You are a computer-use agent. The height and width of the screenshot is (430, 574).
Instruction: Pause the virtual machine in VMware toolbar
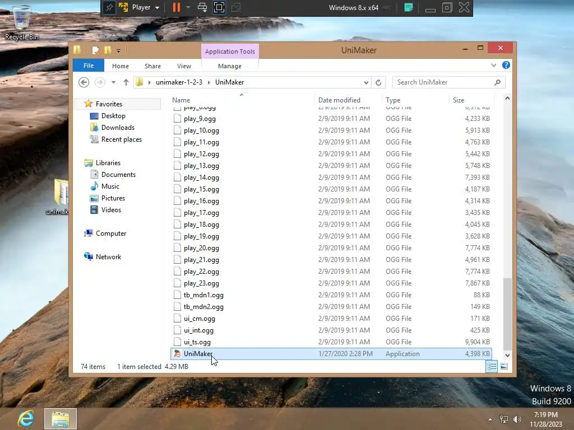click(177, 7)
